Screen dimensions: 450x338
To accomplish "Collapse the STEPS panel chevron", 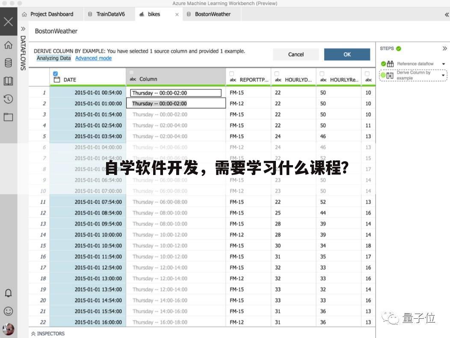I will pos(444,48).
